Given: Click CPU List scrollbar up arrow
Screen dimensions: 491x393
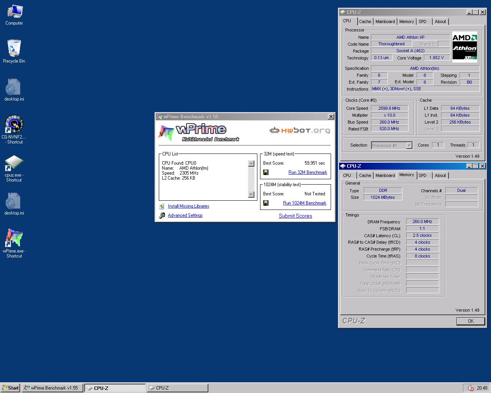Looking at the screenshot, I should point(251,163).
